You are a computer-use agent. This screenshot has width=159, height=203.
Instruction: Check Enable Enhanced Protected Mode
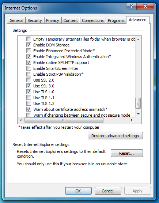[29, 51]
